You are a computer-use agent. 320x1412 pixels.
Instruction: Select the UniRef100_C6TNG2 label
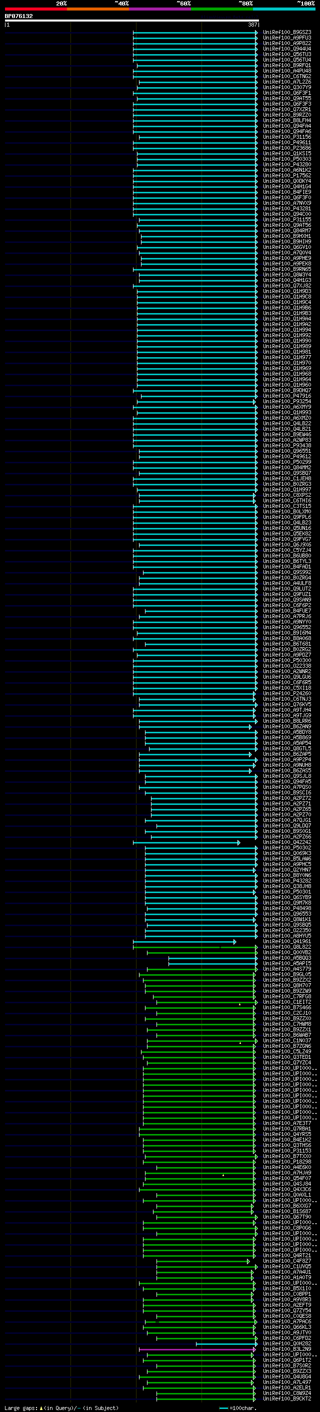287,76
